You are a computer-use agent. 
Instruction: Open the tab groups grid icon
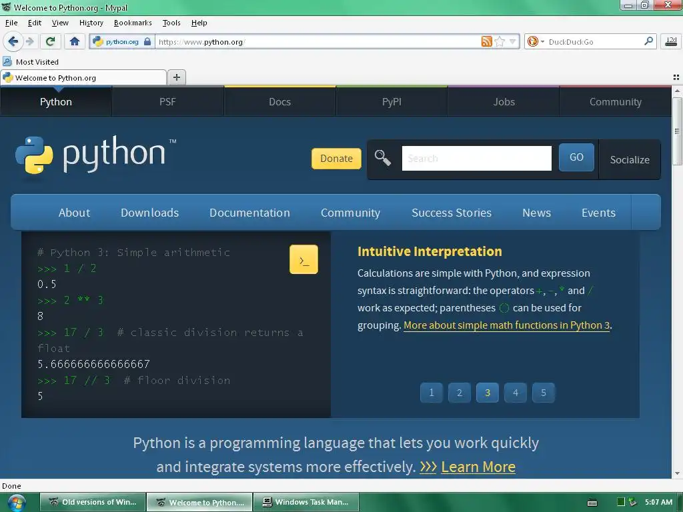tap(676, 77)
